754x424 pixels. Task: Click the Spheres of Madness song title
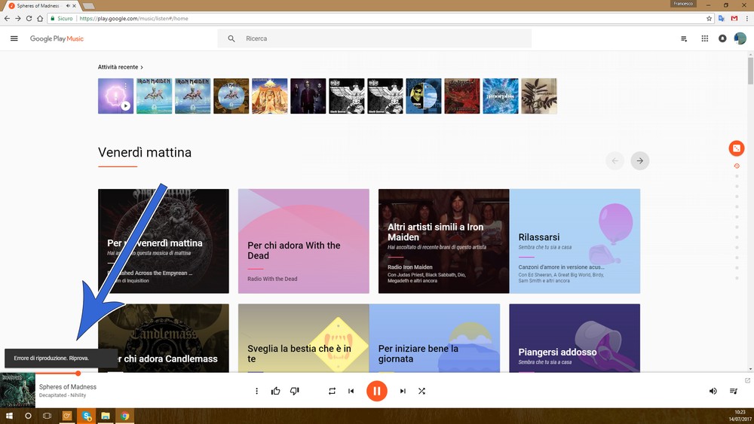point(68,386)
